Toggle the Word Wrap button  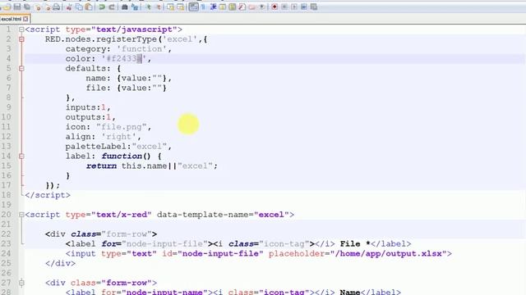click(194, 7)
